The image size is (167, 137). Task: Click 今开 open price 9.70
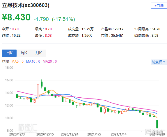point(15,29)
